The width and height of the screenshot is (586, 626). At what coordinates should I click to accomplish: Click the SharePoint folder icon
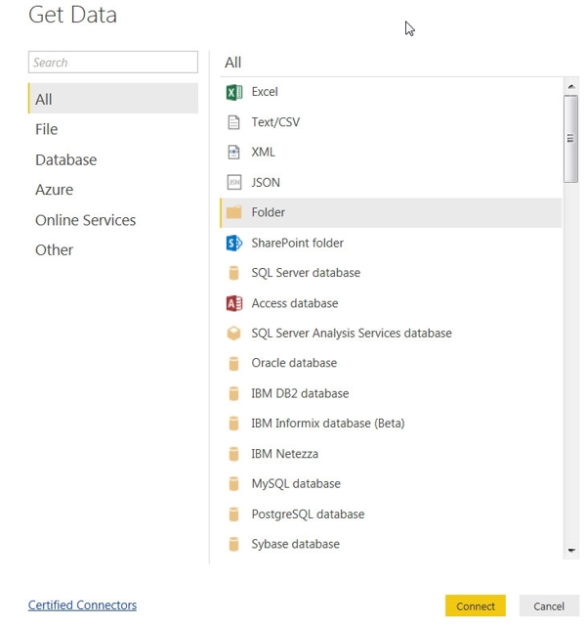[234, 243]
